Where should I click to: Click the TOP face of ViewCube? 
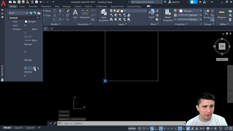(x=222, y=46)
